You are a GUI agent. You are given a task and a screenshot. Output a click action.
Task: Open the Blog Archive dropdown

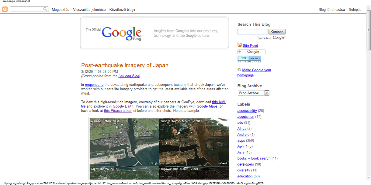click(x=254, y=93)
